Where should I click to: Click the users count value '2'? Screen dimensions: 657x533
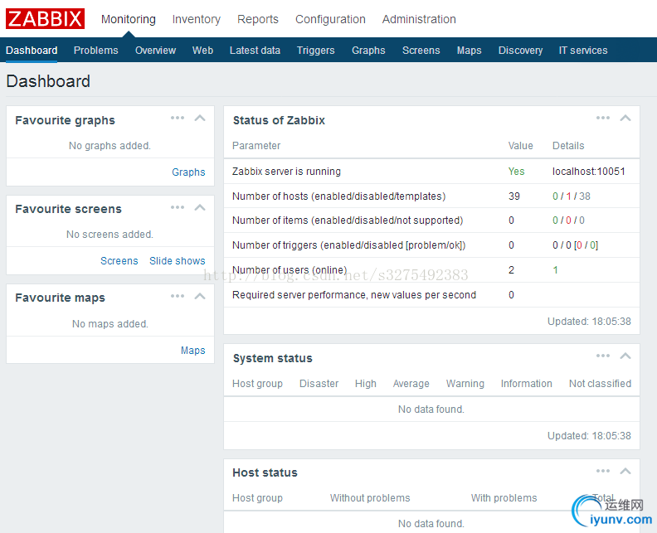click(x=511, y=270)
